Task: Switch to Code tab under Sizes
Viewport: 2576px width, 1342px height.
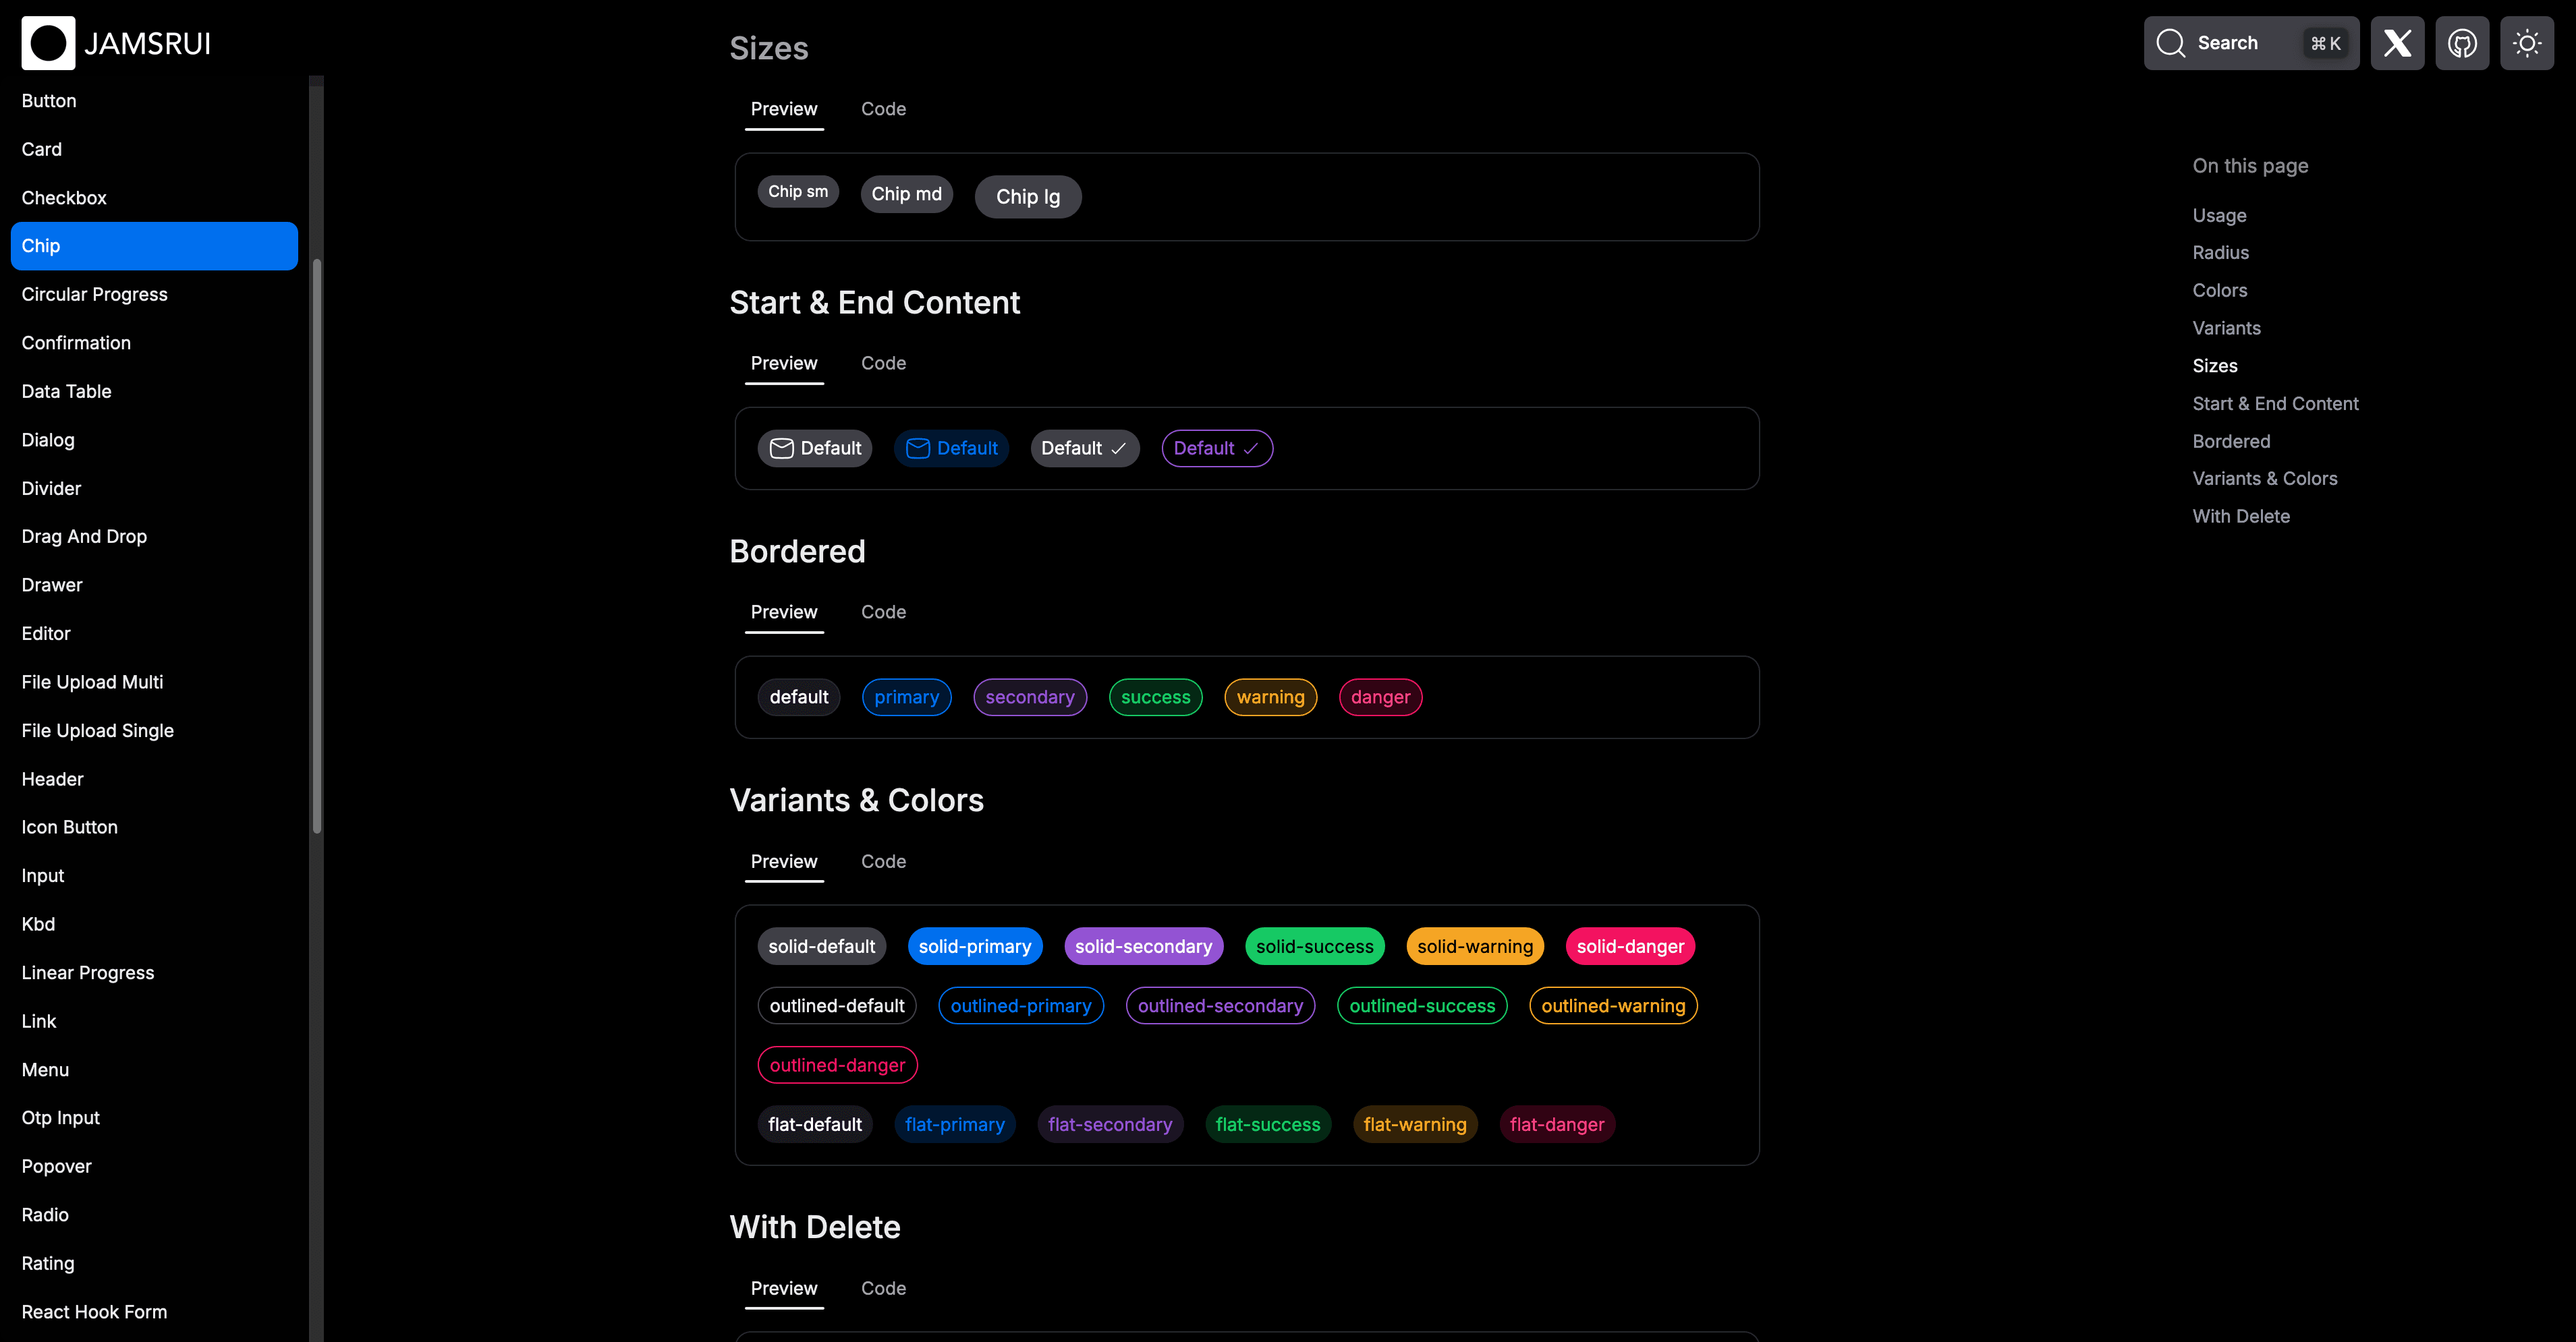Action: [883, 109]
